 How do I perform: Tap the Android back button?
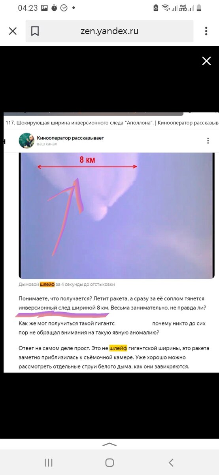[x=171, y=462]
